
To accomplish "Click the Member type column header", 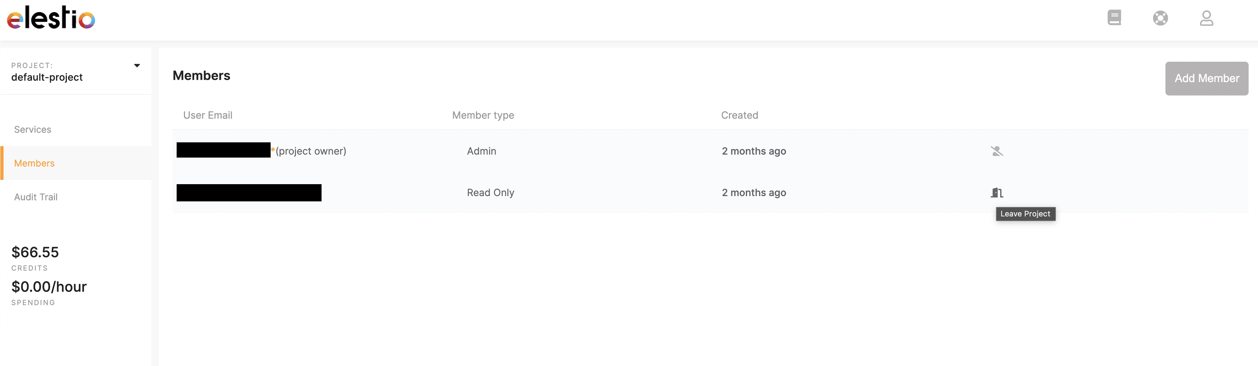I will [483, 115].
